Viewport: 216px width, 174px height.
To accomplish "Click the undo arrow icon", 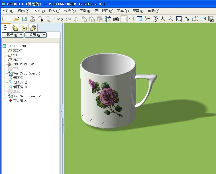I will [x=60, y=19].
